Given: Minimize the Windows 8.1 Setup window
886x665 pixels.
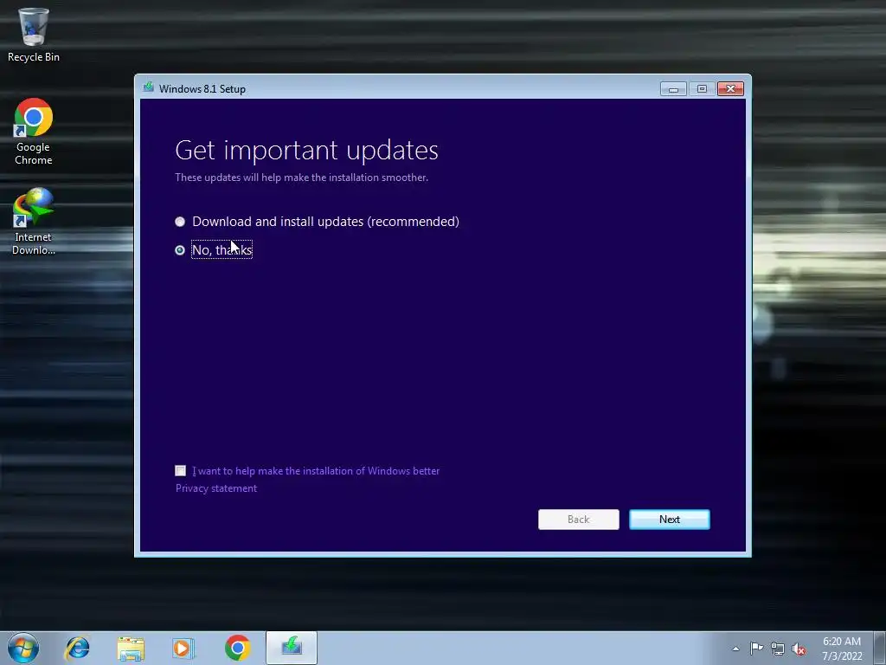Looking at the screenshot, I should tap(673, 89).
